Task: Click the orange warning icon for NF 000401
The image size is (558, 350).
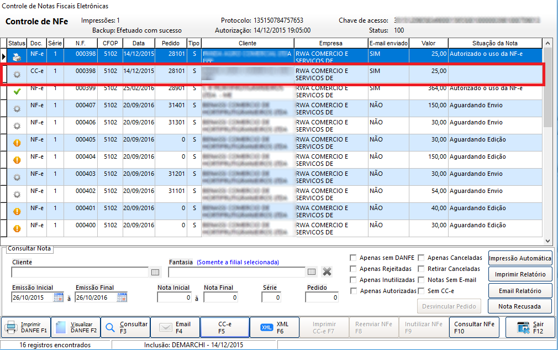Action: [17, 212]
